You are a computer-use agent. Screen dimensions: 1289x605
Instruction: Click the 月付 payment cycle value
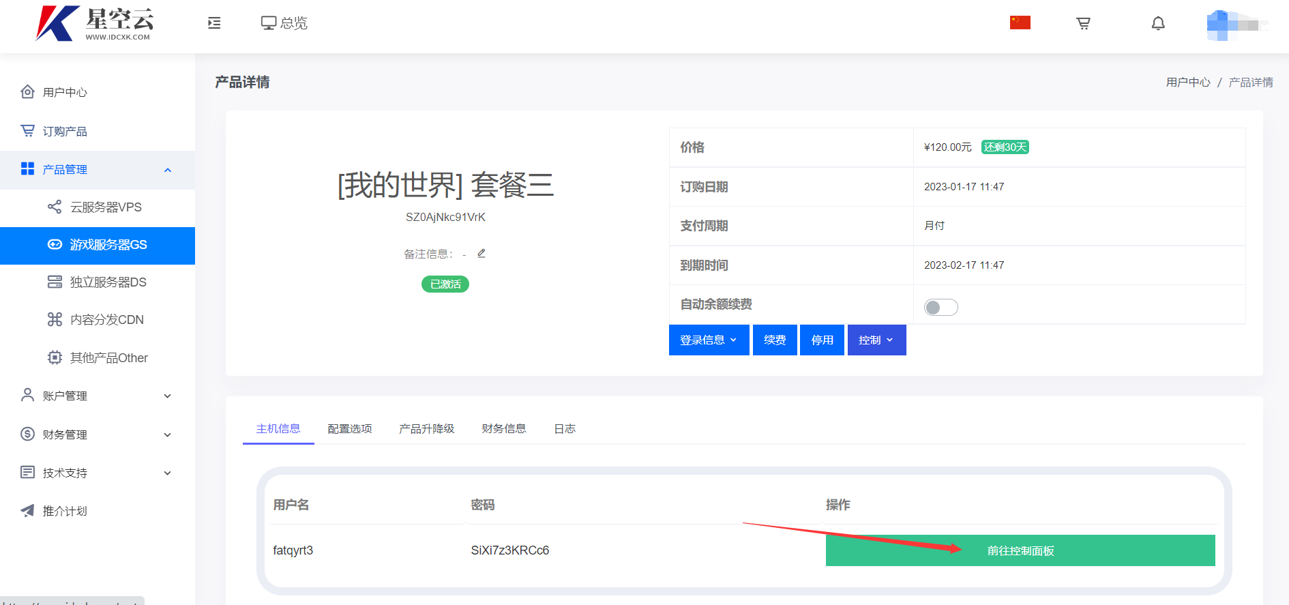934,226
